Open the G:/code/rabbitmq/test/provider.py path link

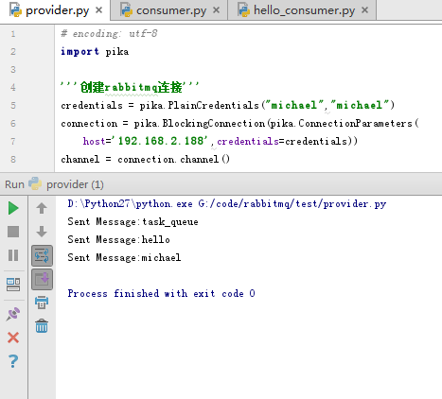(x=292, y=204)
